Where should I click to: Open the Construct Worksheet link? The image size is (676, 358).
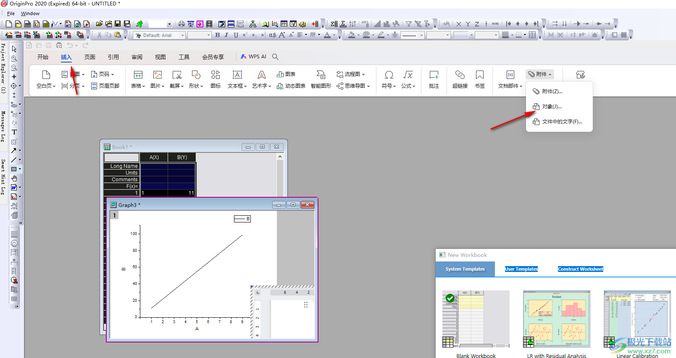(x=580, y=269)
